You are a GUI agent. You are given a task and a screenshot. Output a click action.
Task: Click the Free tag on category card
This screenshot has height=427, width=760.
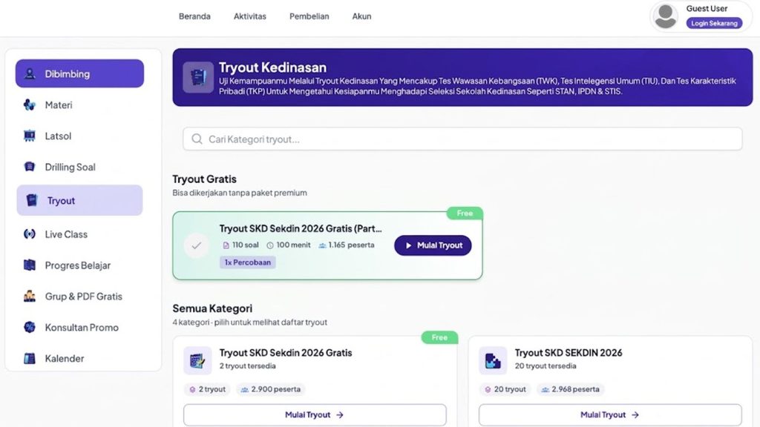click(x=439, y=337)
